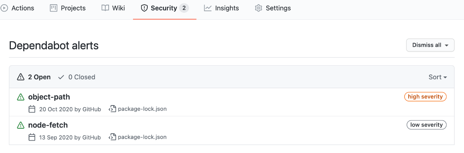Click the Insights graph icon
This screenshot has width=464, height=153.
click(208, 8)
